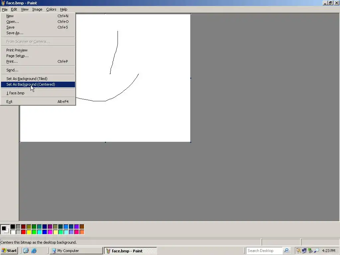Click the taskbar clock showing 4:23 PM

click(328, 251)
